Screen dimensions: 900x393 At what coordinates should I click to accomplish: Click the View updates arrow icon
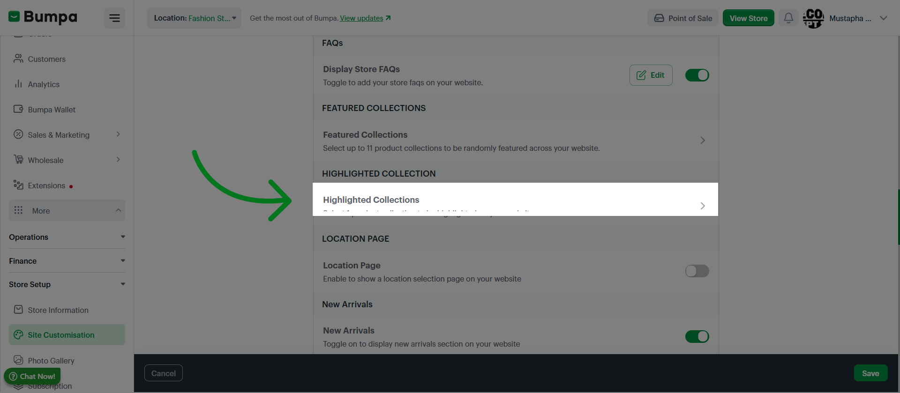[388, 18]
